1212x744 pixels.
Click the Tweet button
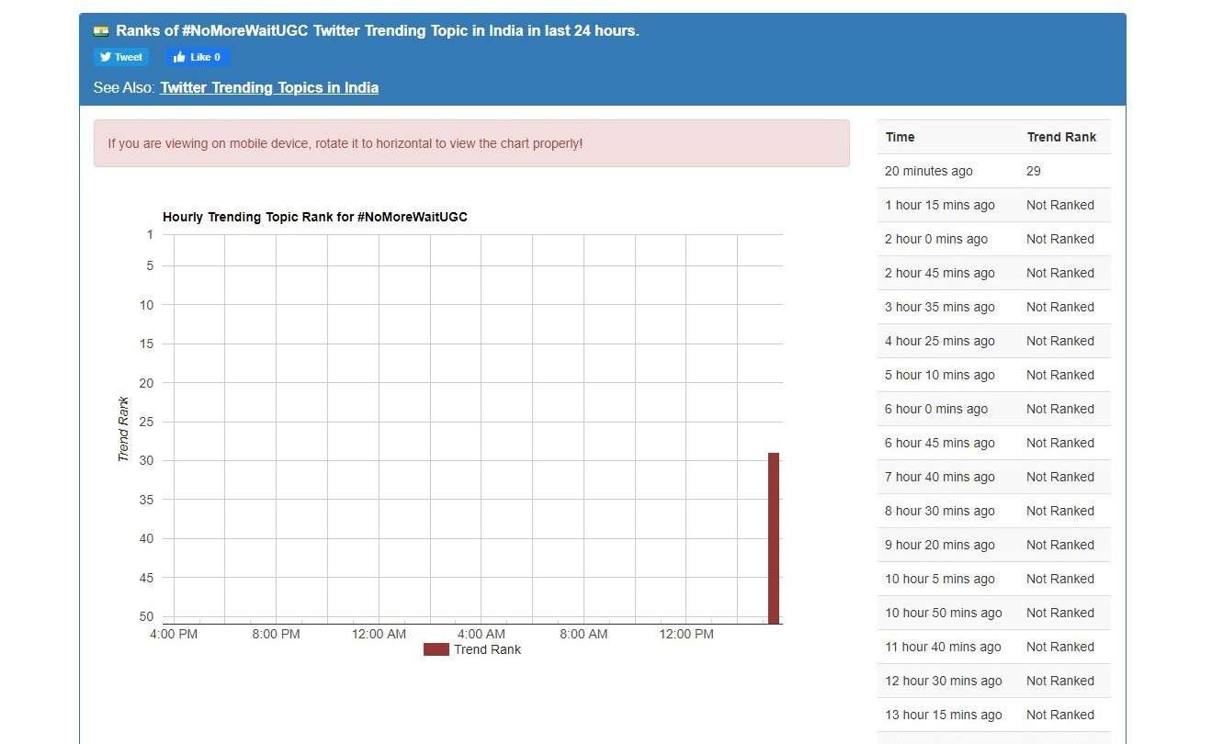click(120, 57)
